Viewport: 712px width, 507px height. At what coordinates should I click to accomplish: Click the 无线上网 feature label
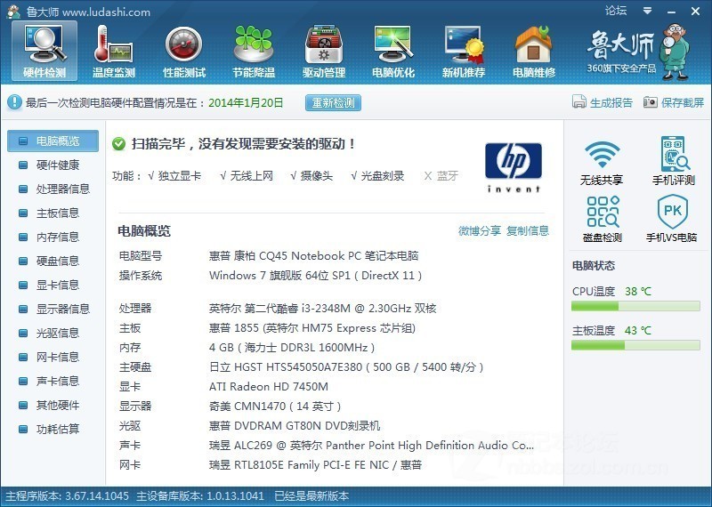[x=251, y=175]
